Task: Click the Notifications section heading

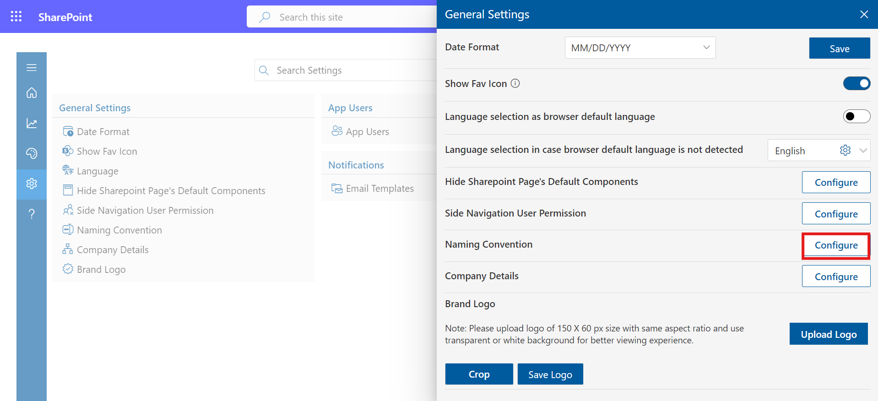Action: pos(356,165)
